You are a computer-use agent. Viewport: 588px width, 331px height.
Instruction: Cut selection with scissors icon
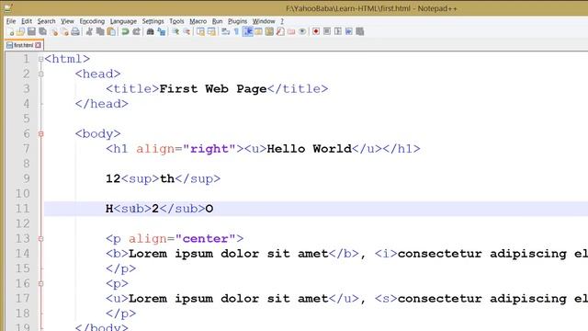point(89,31)
